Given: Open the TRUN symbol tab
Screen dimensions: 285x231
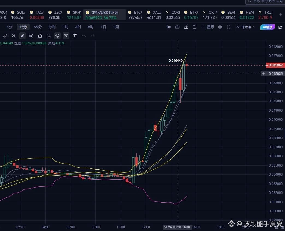Looking at the screenshot, I should coord(265,15).
